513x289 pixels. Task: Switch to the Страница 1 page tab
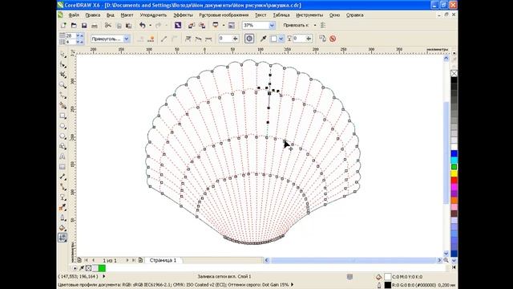pos(163,260)
